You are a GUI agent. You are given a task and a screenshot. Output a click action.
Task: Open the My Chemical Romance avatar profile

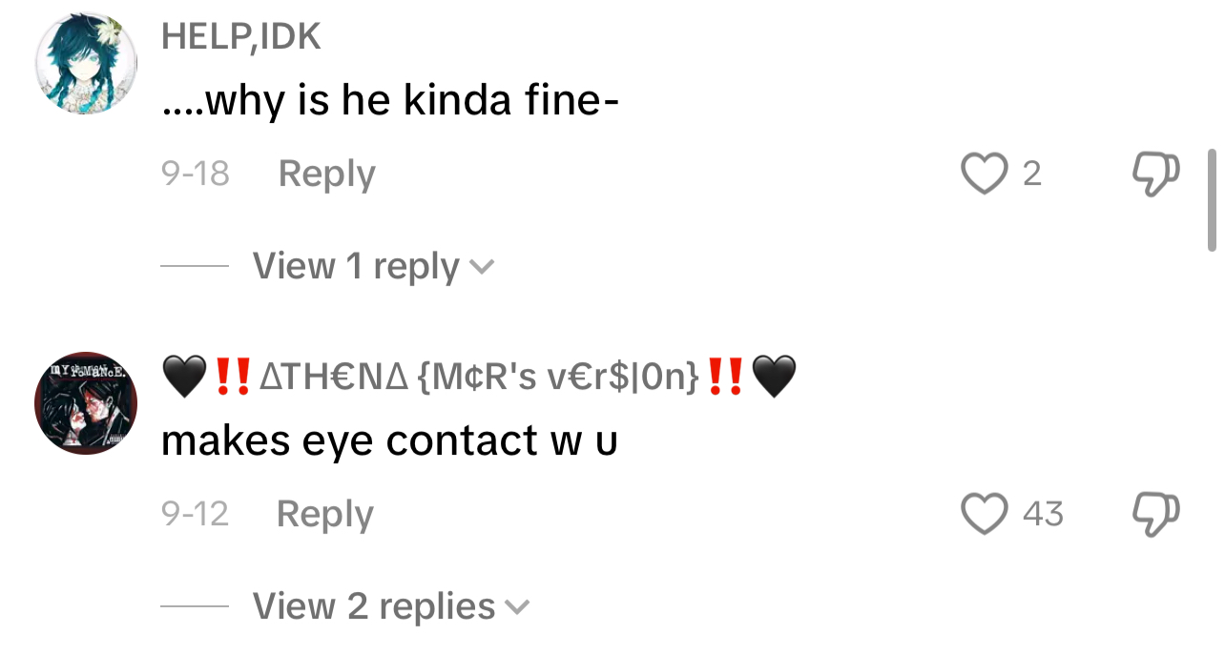click(86, 403)
